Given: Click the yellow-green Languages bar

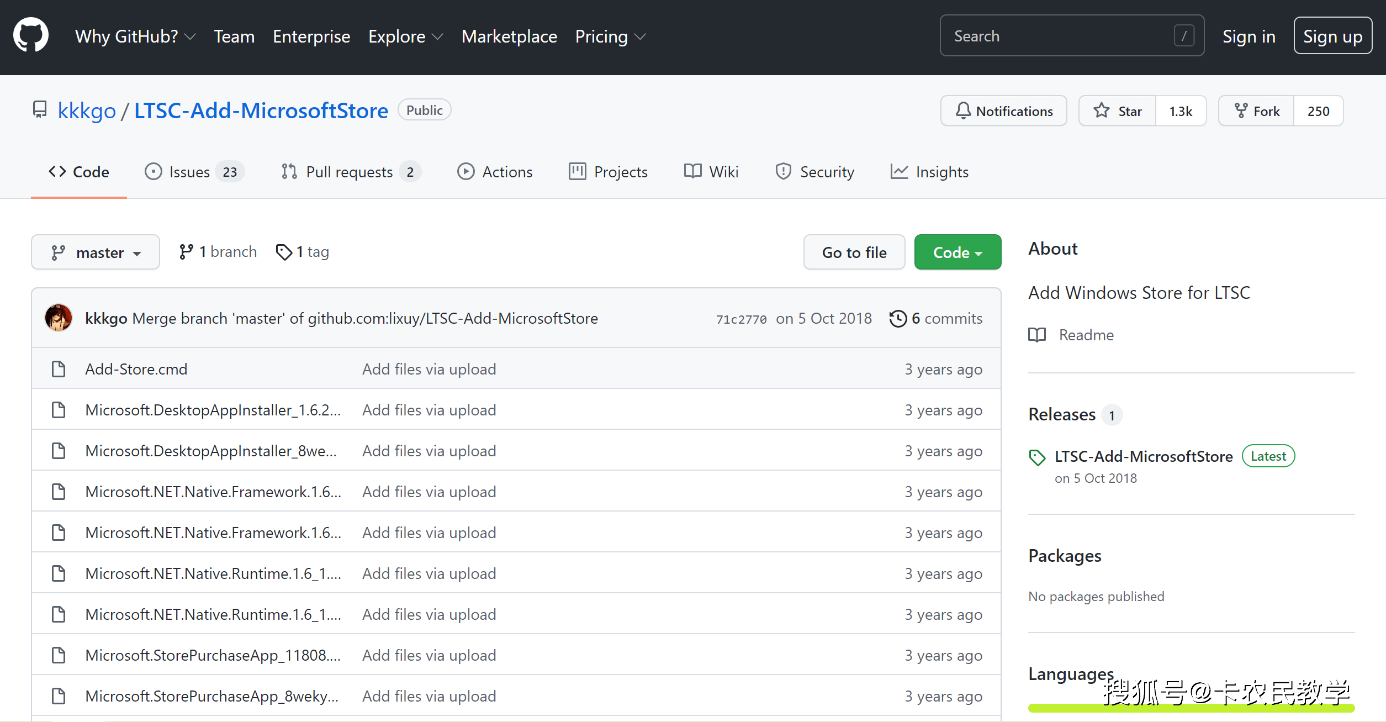Looking at the screenshot, I should pyautogui.click(x=1191, y=708).
